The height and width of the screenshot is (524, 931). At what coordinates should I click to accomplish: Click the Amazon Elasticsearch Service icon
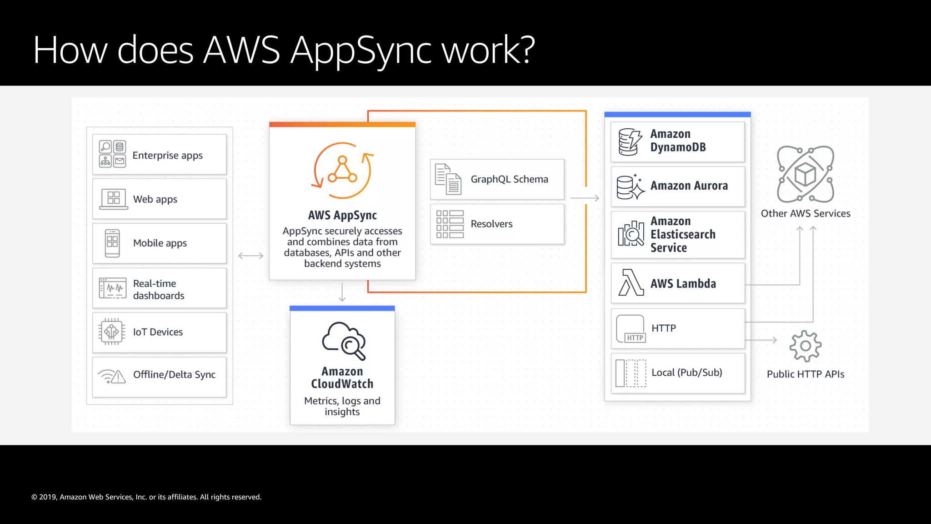pos(631,234)
